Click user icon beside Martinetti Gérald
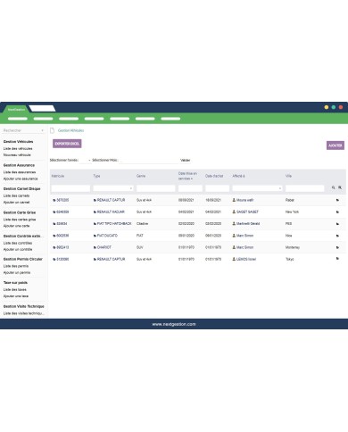The height and width of the screenshot is (432, 348). [x=234, y=223]
